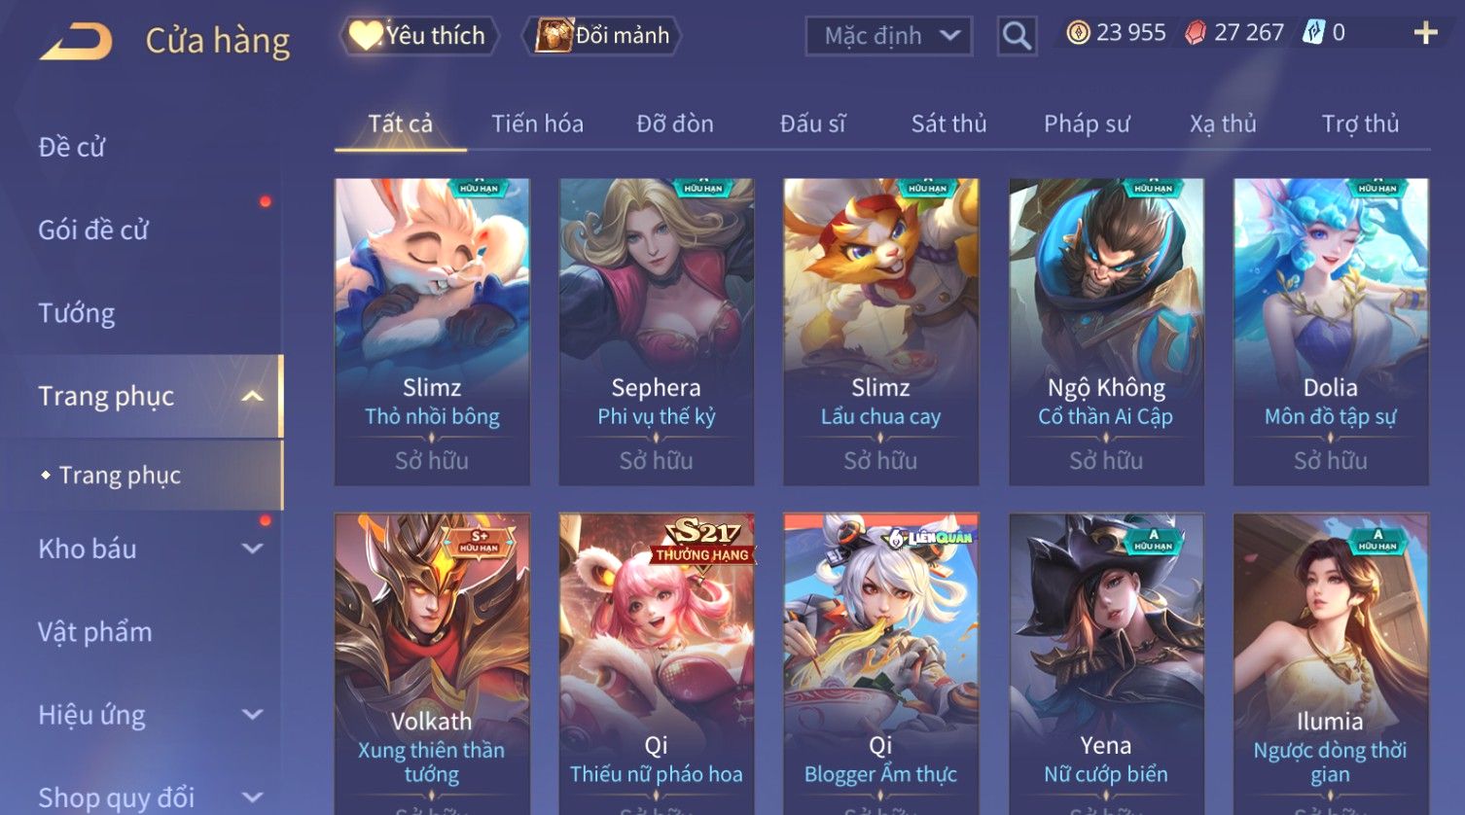Viewport: 1465px width, 815px height.
Task: Open the Mặc định sort dropdown
Action: coord(889,36)
